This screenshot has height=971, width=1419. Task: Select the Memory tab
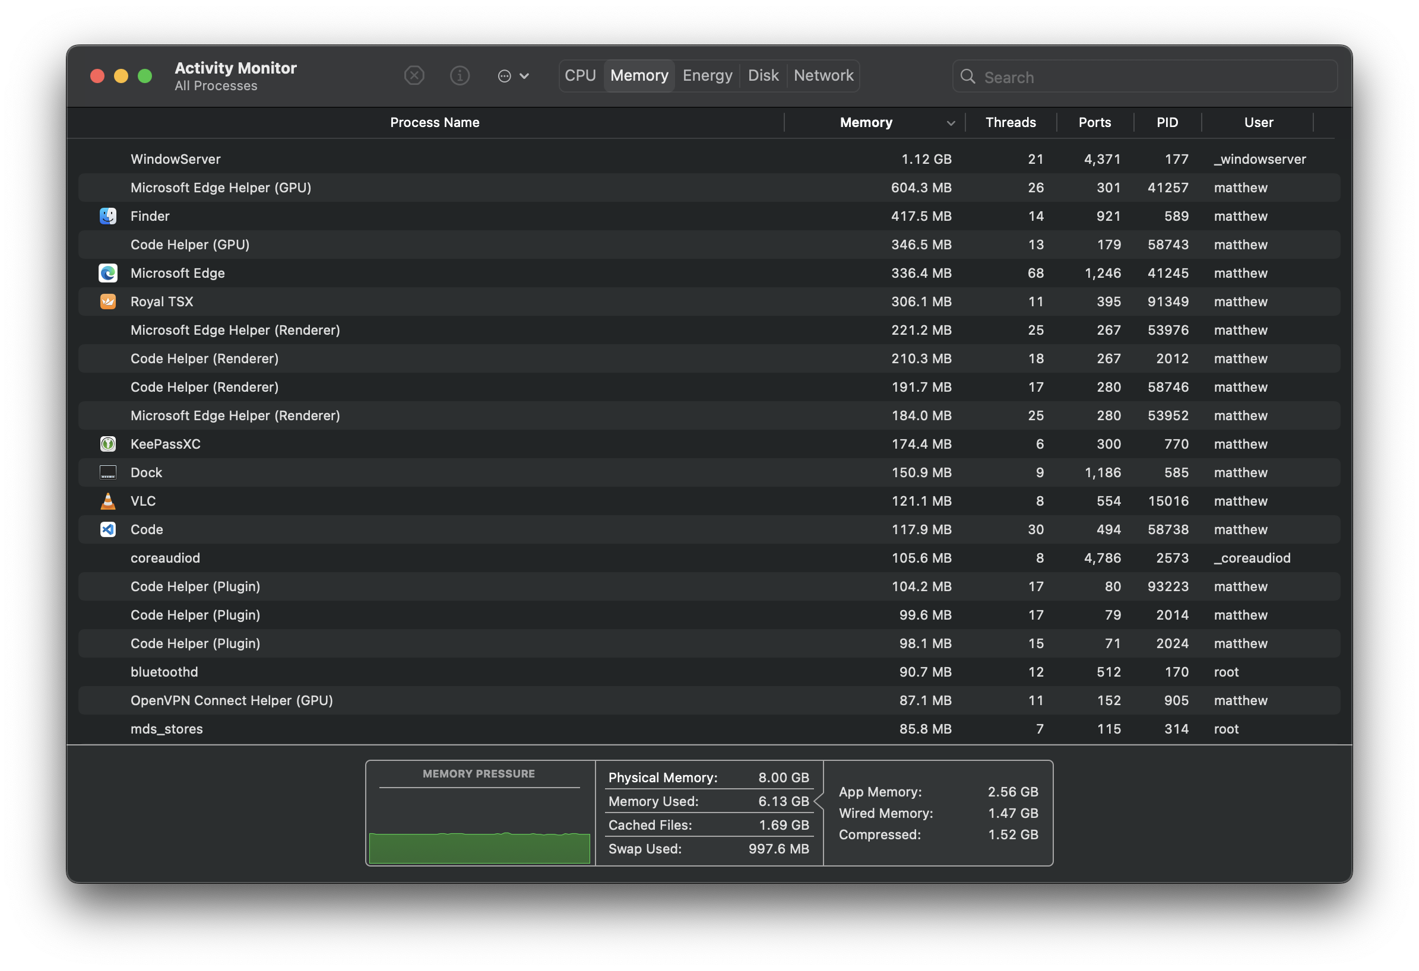[639, 76]
